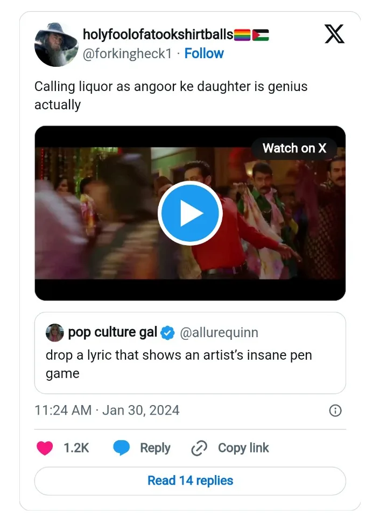Click the holyfoolofatookshirtballs display name
The image size is (380, 523).
pyautogui.click(x=158, y=35)
